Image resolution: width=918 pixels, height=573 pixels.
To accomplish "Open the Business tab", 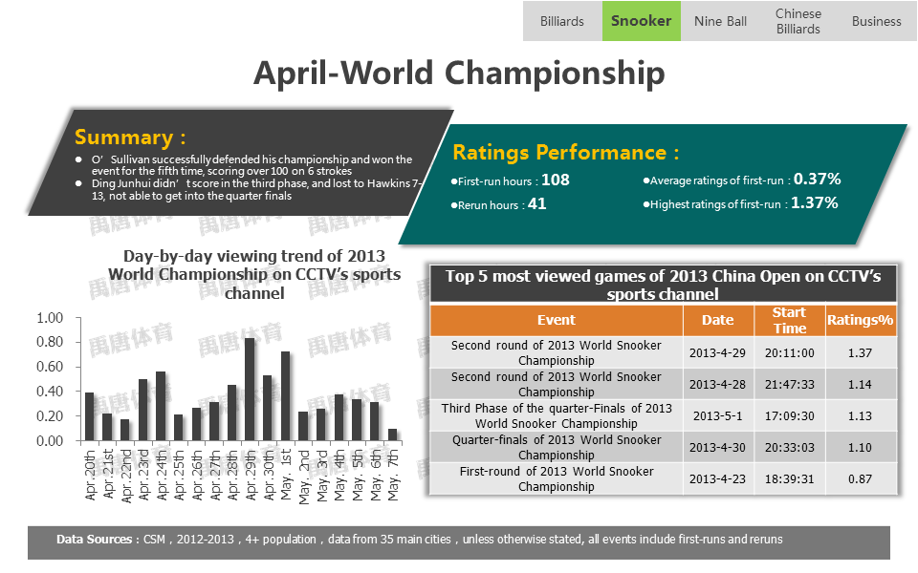I will click(876, 21).
